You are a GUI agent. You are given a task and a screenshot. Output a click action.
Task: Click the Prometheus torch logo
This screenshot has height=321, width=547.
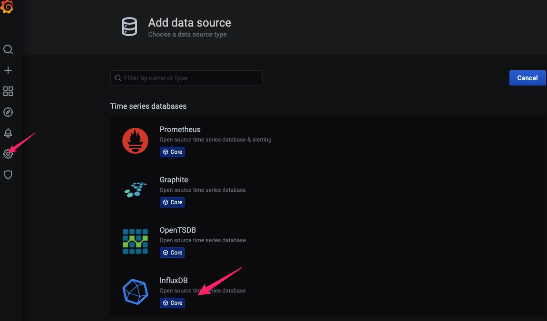click(135, 141)
